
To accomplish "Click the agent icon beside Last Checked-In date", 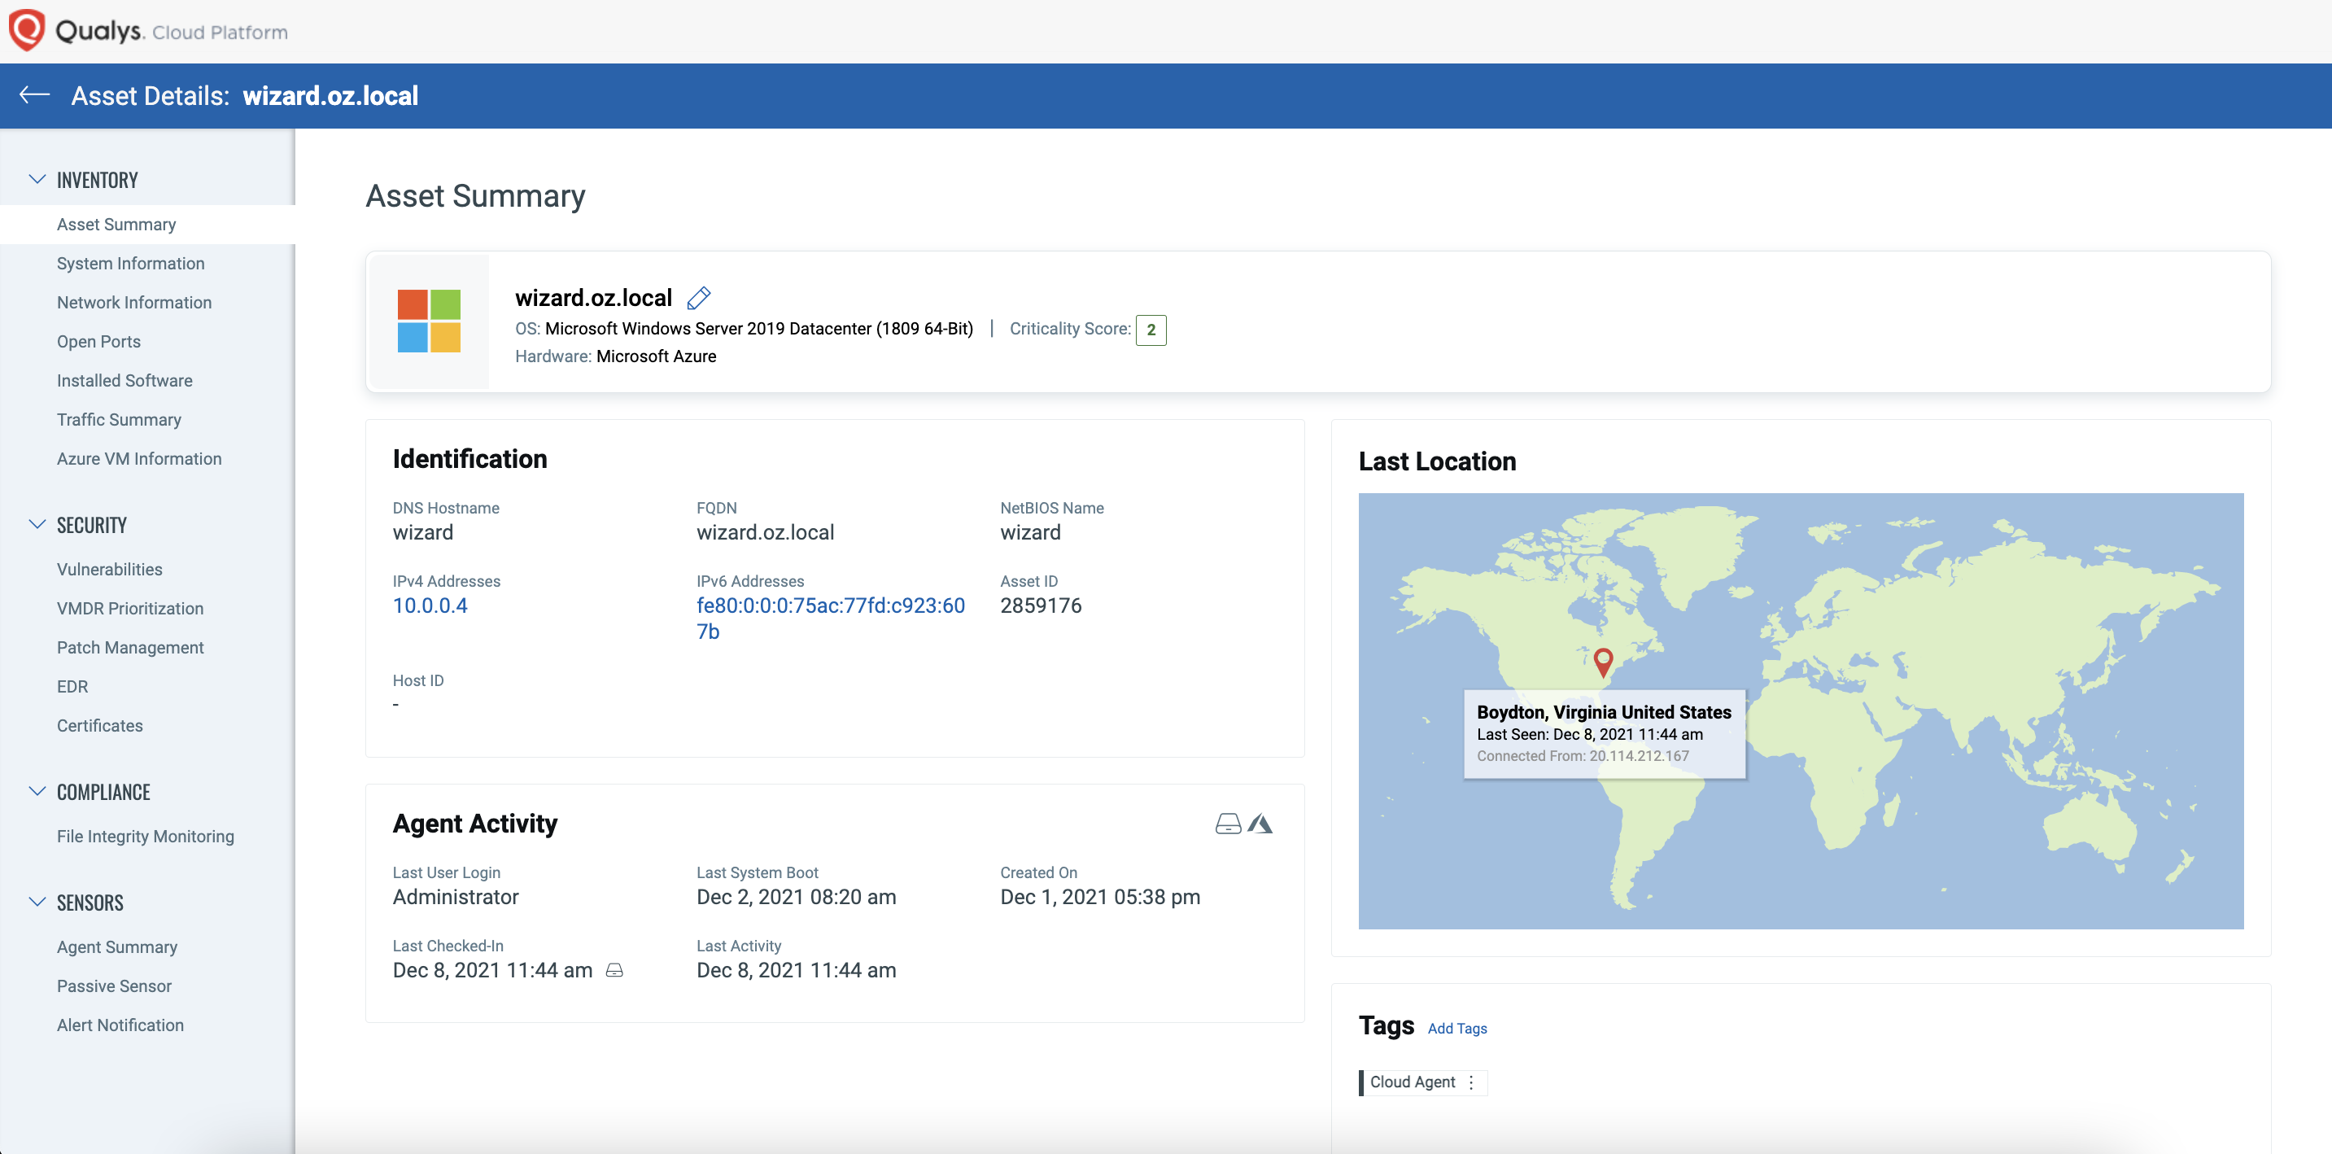I will (614, 970).
